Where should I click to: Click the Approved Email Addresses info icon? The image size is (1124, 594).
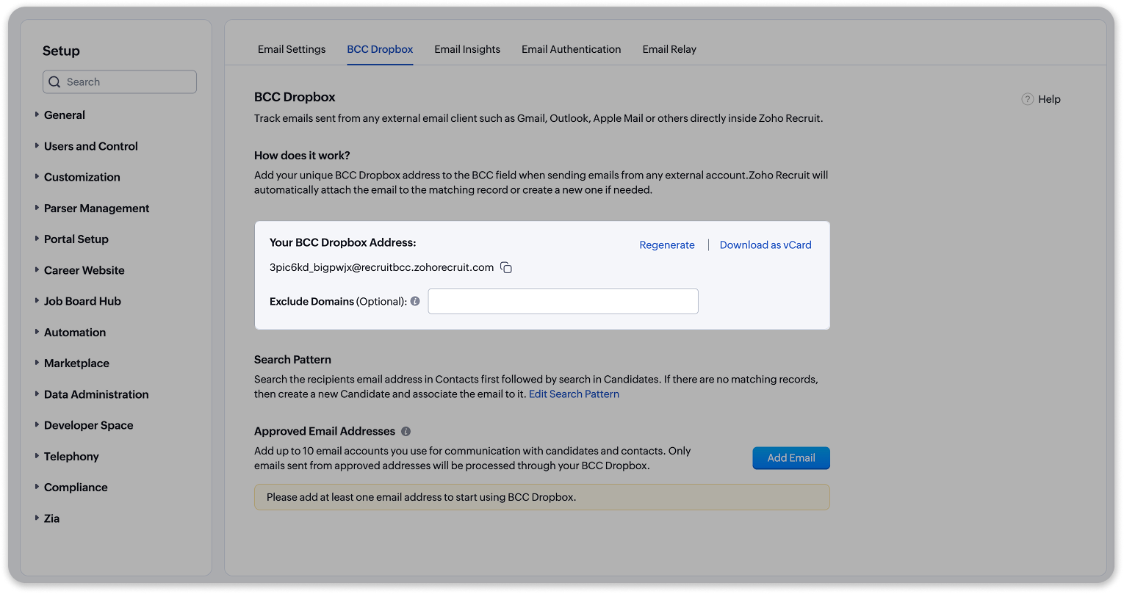(406, 432)
